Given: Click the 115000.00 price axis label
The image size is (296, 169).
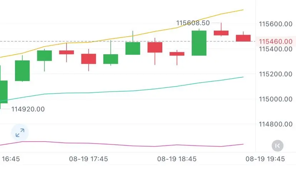Looking at the screenshot, I should click(276, 99).
